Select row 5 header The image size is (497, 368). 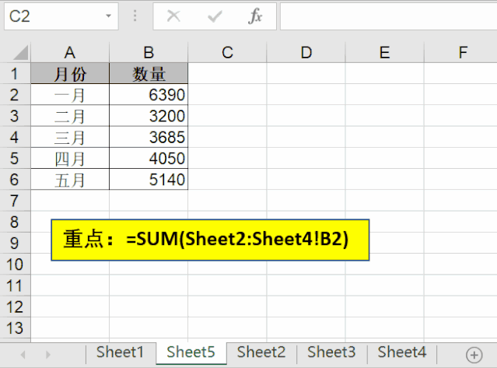[15, 158]
